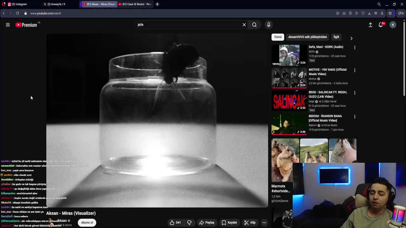Open the extensions cube icon
The image size is (406, 228).
coord(390,13)
